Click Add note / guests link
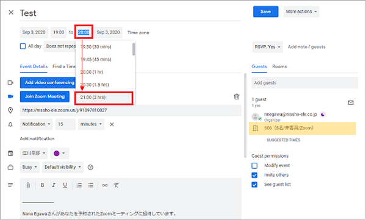 click(306, 47)
